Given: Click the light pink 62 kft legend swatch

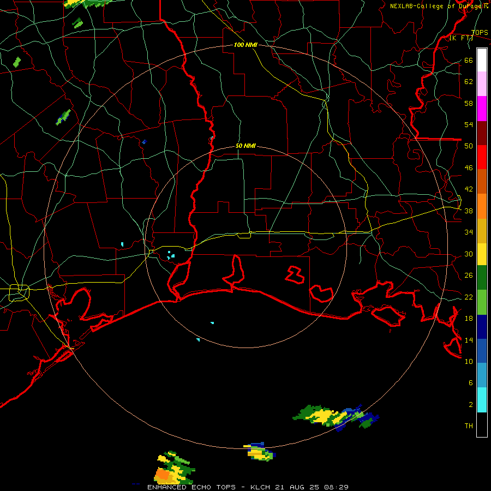Looking at the screenshot, I should [482, 84].
